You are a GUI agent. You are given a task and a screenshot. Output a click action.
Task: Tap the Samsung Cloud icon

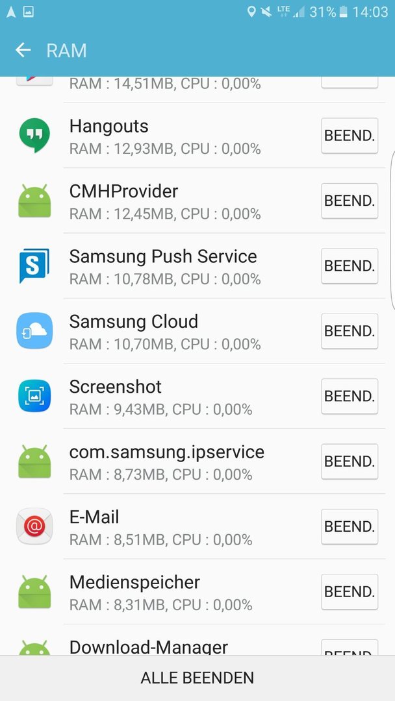[x=34, y=331]
